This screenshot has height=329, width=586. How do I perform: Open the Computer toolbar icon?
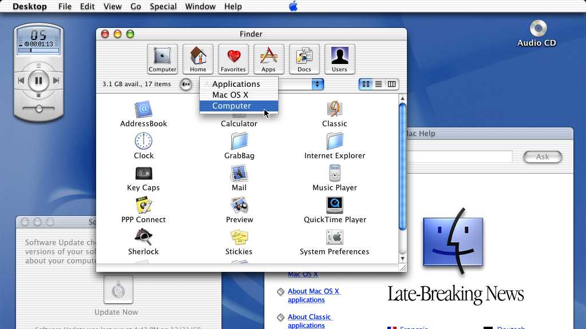(x=162, y=59)
